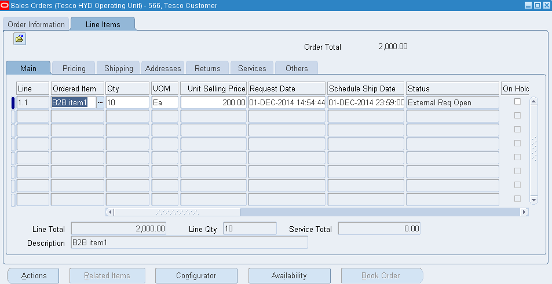Click the Unit Selling Price column header
Screen dimensions: 552x284
[x=213, y=88]
